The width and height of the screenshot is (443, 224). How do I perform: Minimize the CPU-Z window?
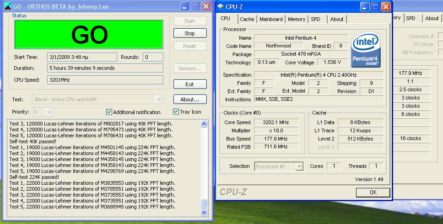coord(364,7)
